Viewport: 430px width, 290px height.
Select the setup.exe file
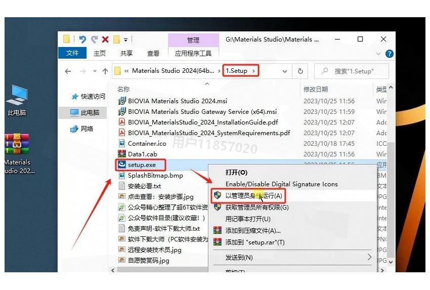(142, 165)
